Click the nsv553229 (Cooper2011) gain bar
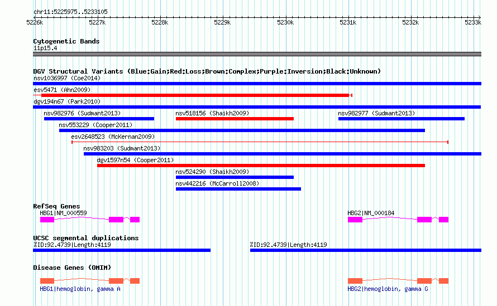Image resolution: width=497 pixels, height=306 pixels. 242,130
